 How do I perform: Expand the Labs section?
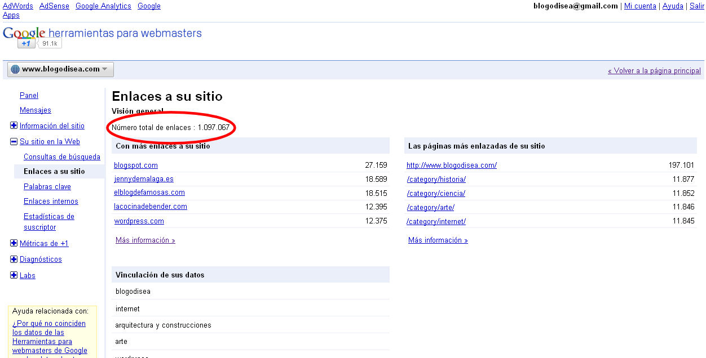click(14, 276)
